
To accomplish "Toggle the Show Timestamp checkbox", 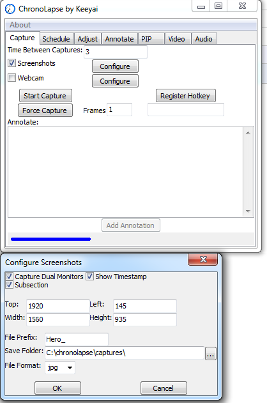I will point(89,277).
